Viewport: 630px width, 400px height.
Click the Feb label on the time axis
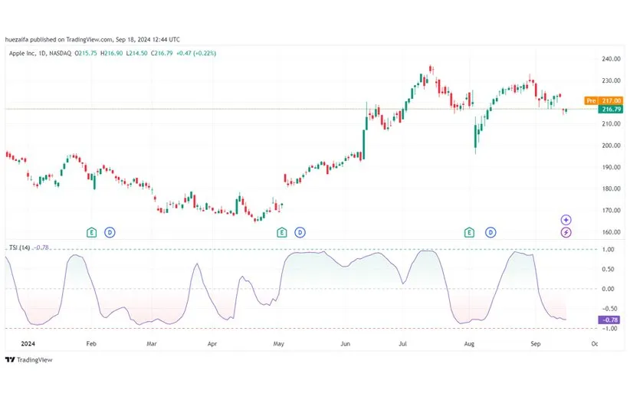(x=91, y=343)
